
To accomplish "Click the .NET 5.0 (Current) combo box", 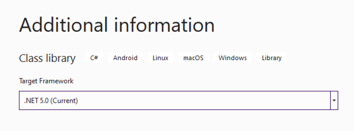I will pyautogui.click(x=178, y=100).
